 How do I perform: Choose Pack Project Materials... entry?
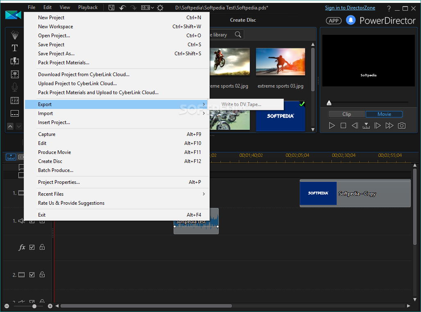point(117,63)
